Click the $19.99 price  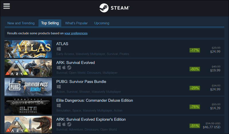(215, 70)
